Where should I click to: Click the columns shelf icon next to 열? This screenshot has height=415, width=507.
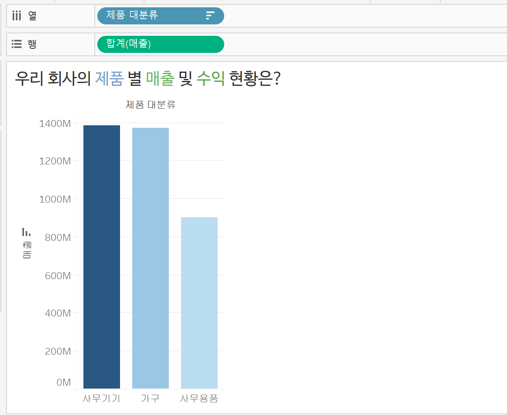(x=17, y=16)
